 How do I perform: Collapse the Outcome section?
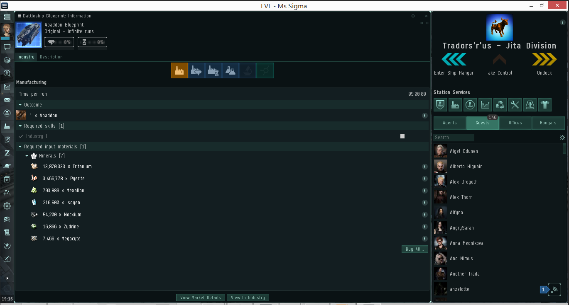(x=20, y=105)
